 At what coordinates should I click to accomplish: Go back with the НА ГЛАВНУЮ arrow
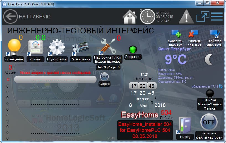(10, 17)
